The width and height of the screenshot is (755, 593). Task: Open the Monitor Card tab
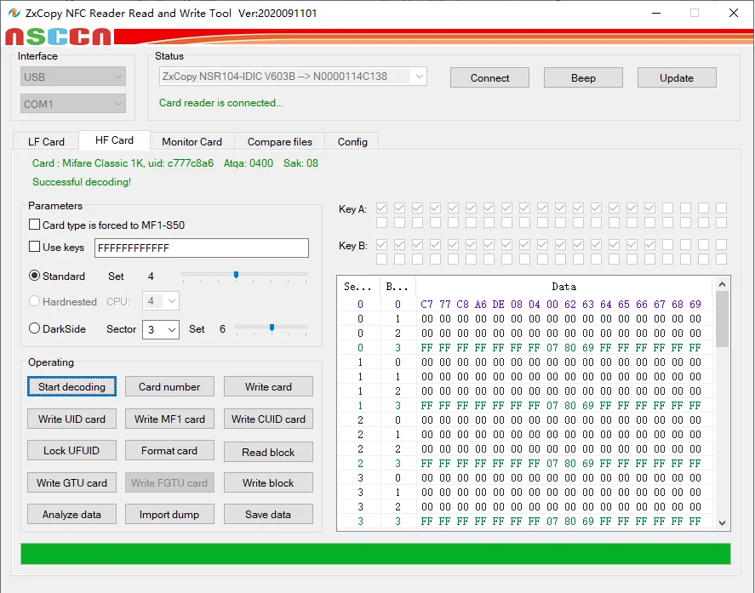[192, 141]
